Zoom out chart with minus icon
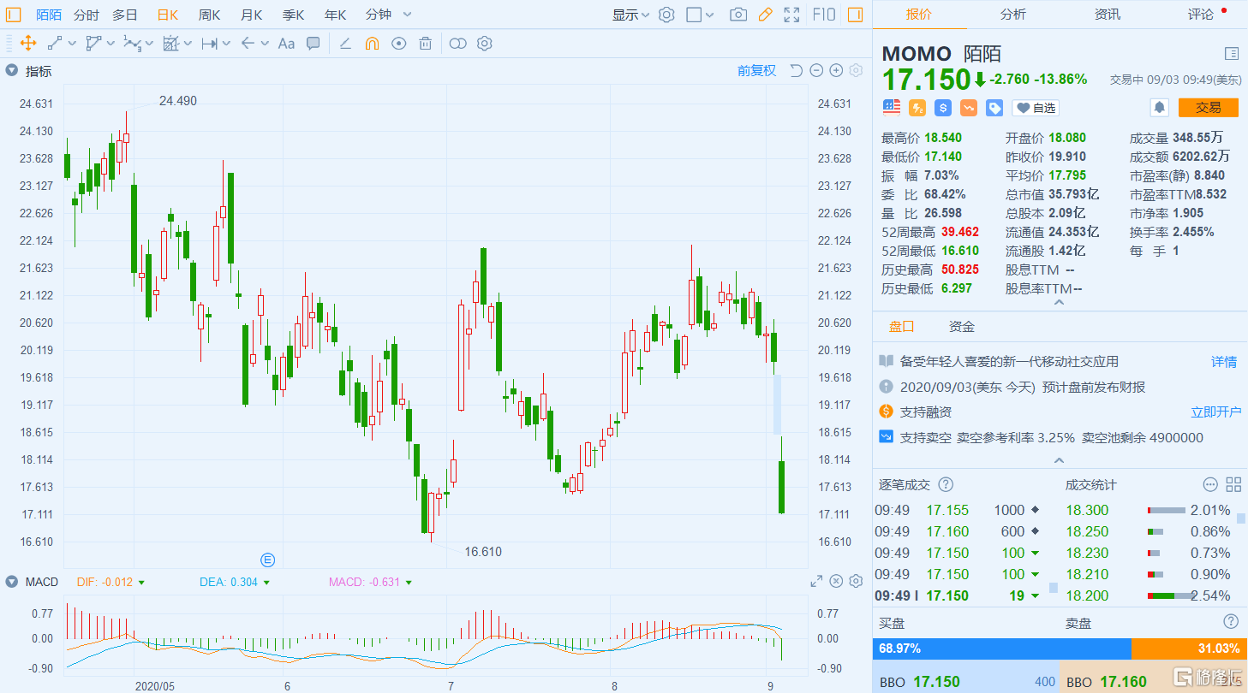 click(x=816, y=71)
